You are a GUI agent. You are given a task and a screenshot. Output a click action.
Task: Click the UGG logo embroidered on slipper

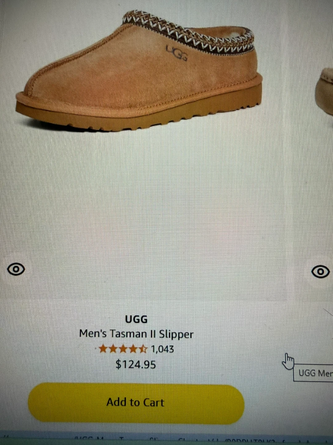pos(177,53)
